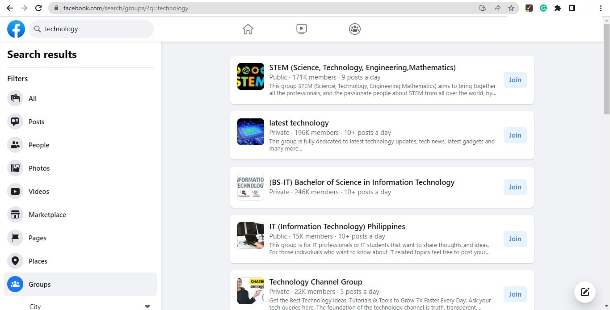The height and width of the screenshot is (310, 610).
Task: Bookmark this page with star icon
Action: 511,8
